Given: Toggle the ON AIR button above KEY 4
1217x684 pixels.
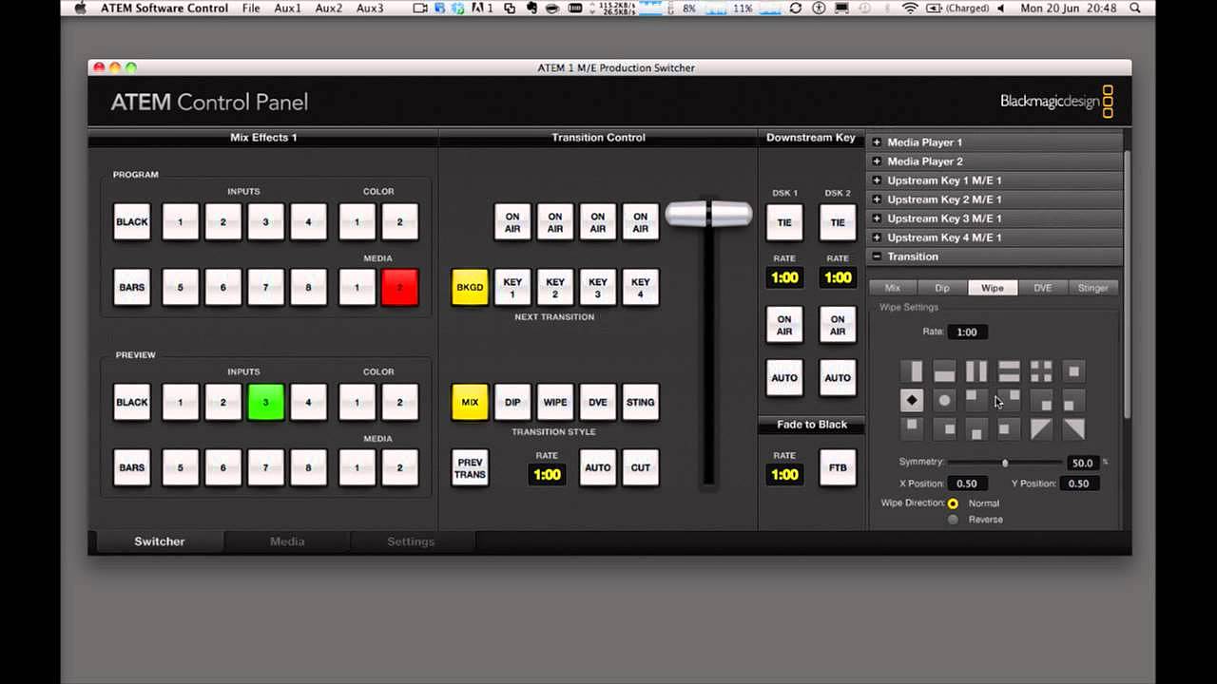Looking at the screenshot, I should point(641,222).
